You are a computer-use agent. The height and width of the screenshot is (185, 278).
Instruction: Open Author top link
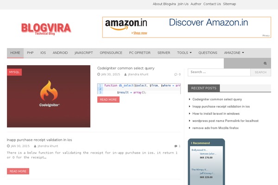click(x=196, y=4)
